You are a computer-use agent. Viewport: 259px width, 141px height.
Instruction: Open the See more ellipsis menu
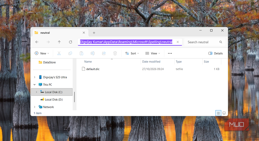pyautogui.click(x=170, y=53)
